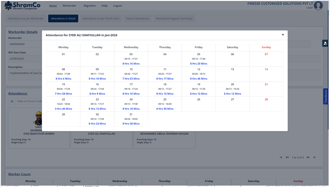
Task: Switch to Attendance as per Punch Card tab
Action: point(101,18)
